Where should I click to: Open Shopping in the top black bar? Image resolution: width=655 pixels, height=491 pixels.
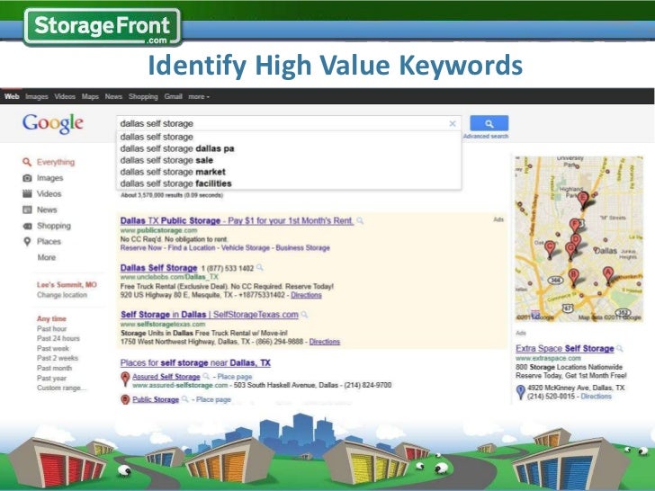tap(143, 96)
